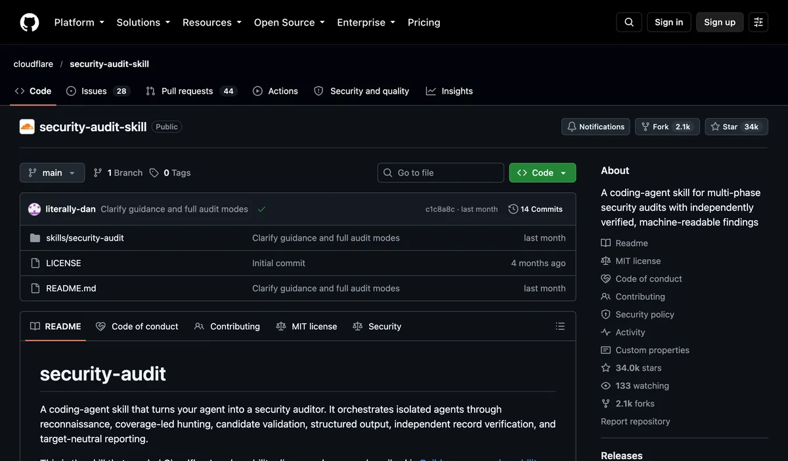Viewport: 788px width, 461px height.
Task: Fork the repository with the Fork button
Action: (x=667, y=127)
